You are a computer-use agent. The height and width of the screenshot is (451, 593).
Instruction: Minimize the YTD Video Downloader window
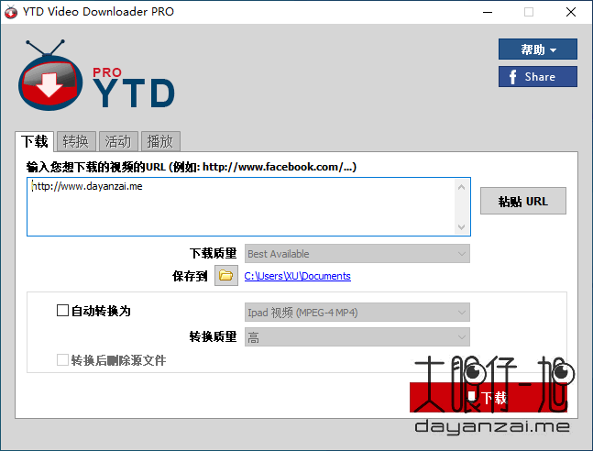(x=488, y=12)
